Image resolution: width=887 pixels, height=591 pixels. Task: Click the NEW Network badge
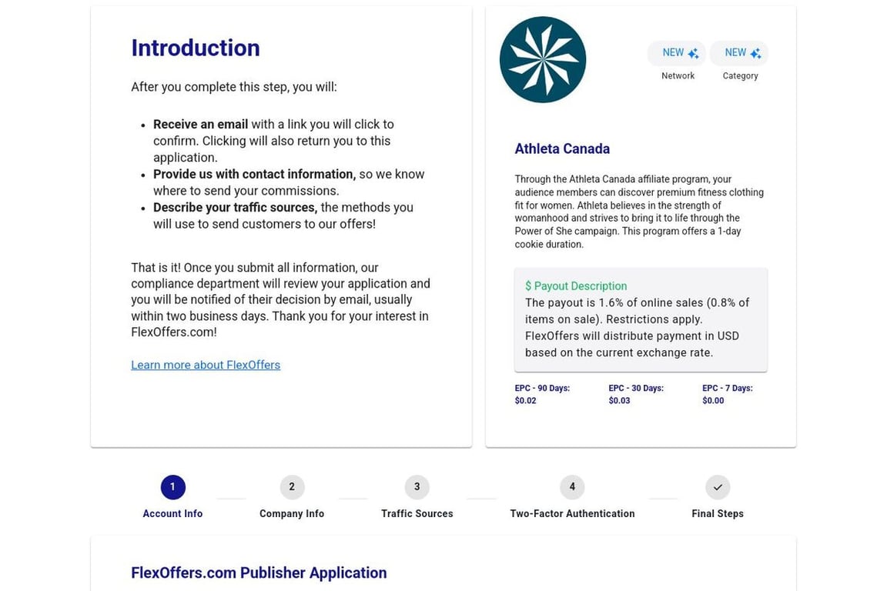677,53
